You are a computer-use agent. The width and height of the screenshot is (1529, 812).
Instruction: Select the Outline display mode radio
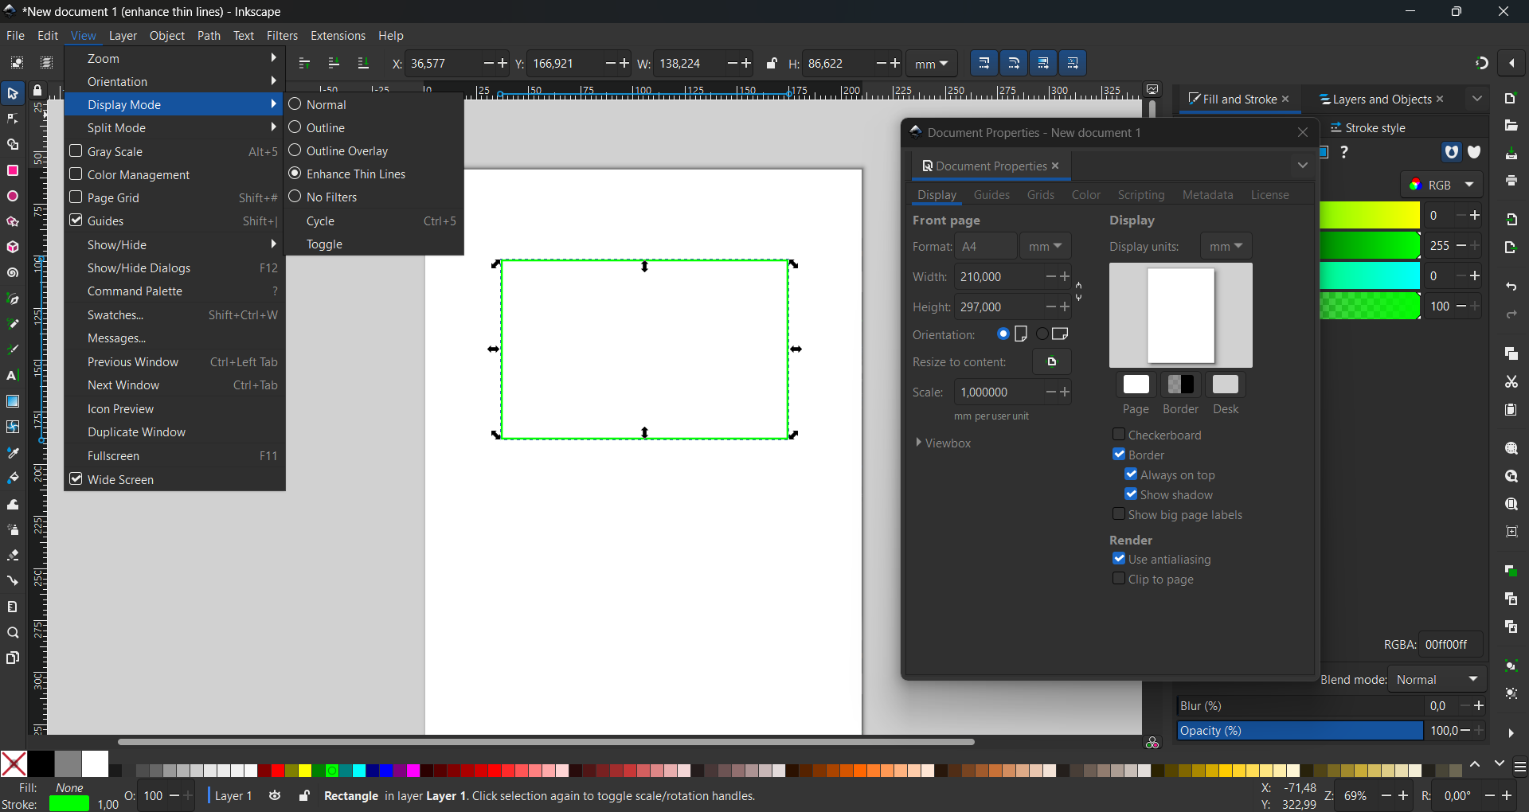tap(295, 127)
